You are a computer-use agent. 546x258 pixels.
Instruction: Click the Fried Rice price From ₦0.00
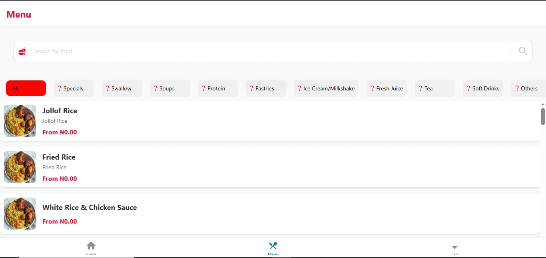(60, 179)
